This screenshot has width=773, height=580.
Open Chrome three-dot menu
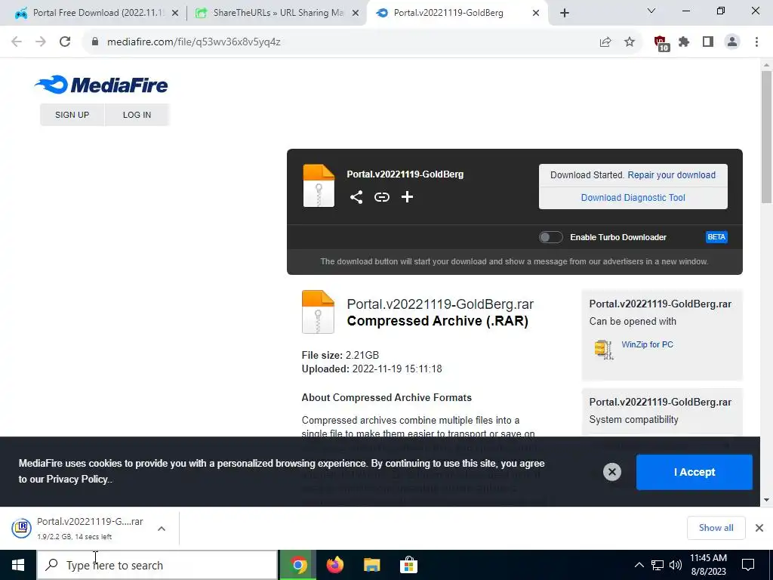[756, 42]
